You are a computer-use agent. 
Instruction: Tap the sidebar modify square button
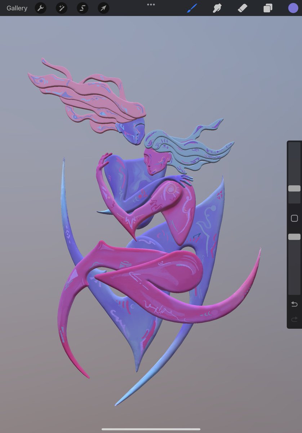pyautogui.click(x=294, y=218)
